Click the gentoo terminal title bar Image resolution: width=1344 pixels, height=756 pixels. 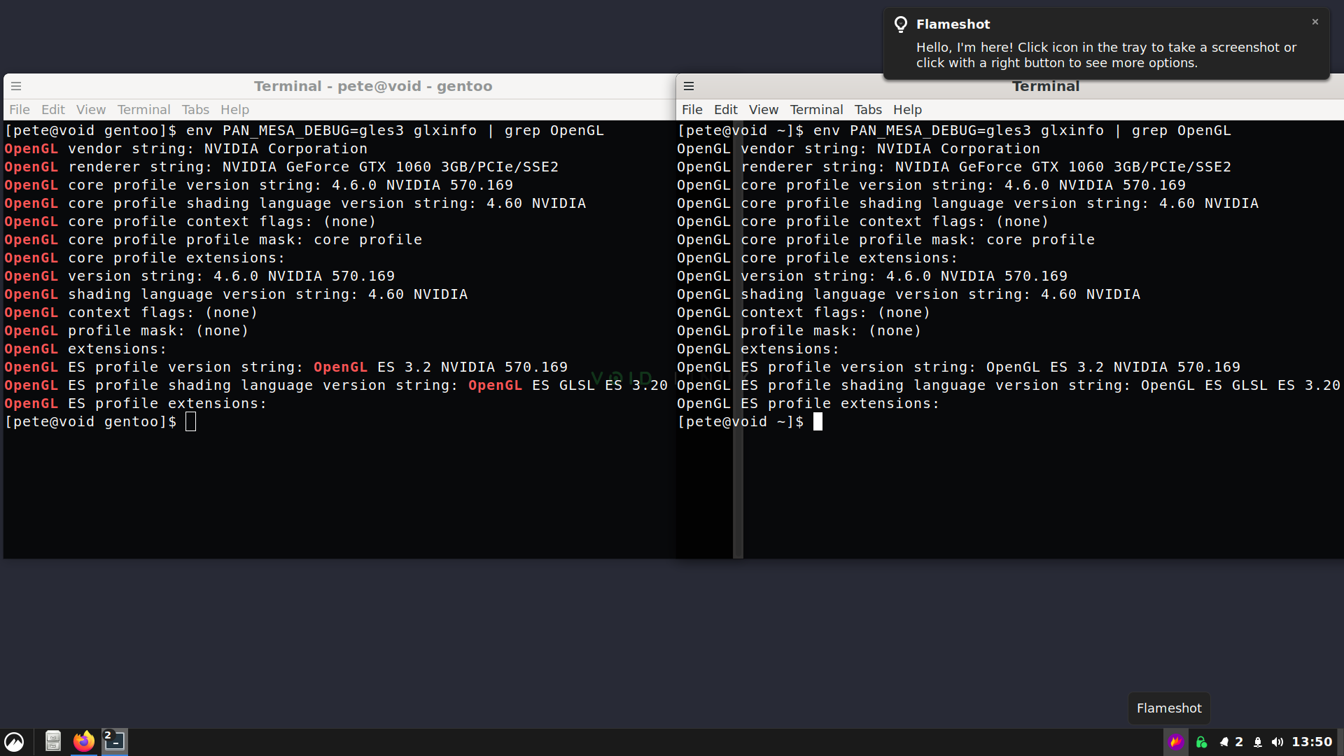tap(372, 86)
